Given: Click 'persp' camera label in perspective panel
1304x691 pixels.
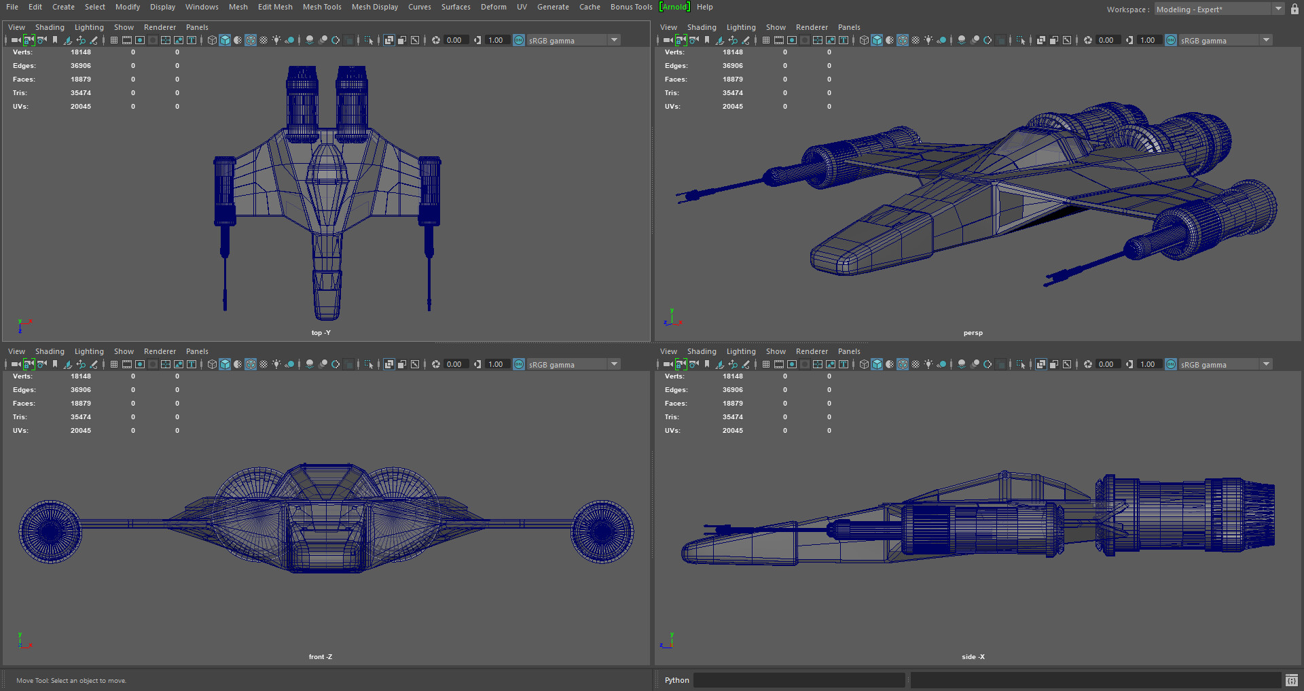Looking at the screenshot, I should click(973, 333).
